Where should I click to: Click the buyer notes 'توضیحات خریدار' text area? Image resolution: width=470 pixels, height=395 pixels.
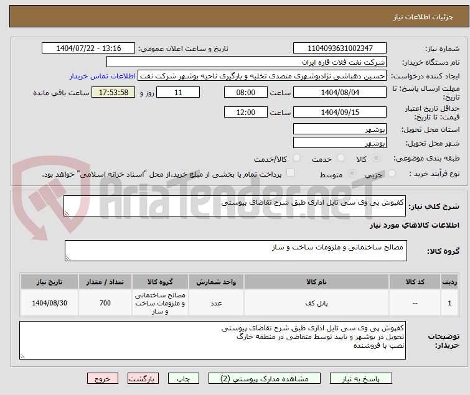[212, 340]
